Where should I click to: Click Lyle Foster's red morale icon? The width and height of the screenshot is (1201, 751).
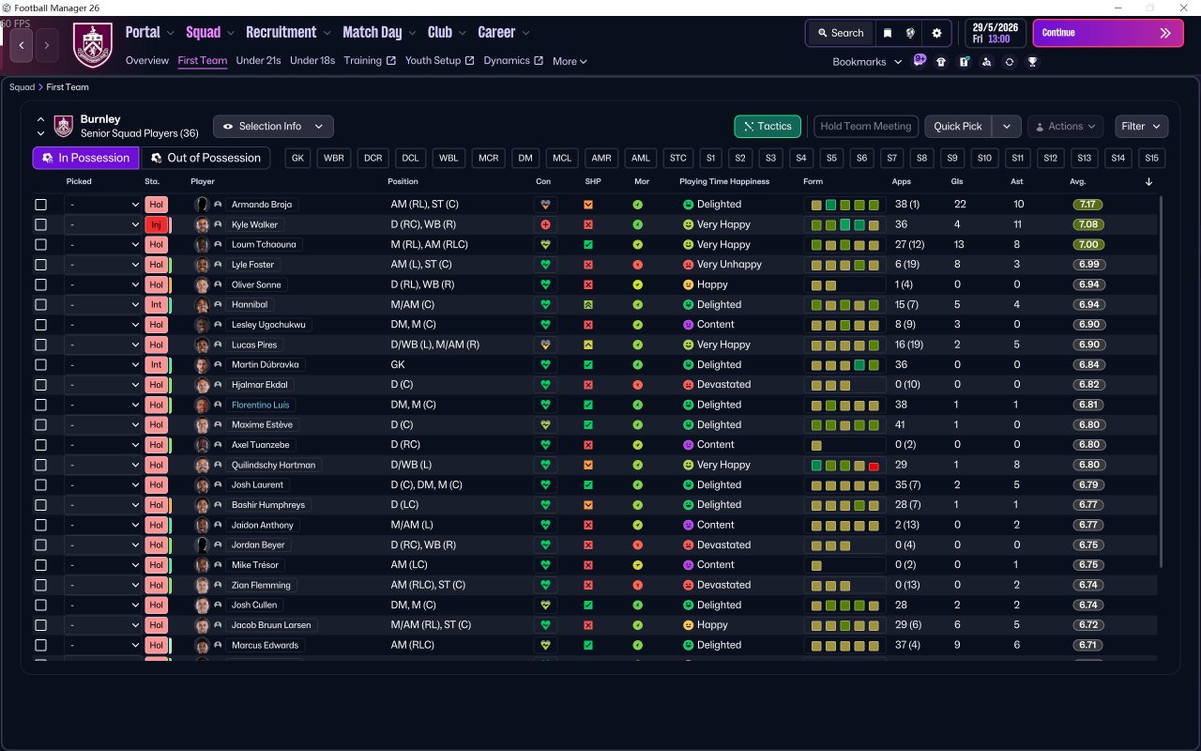point(638,265)
